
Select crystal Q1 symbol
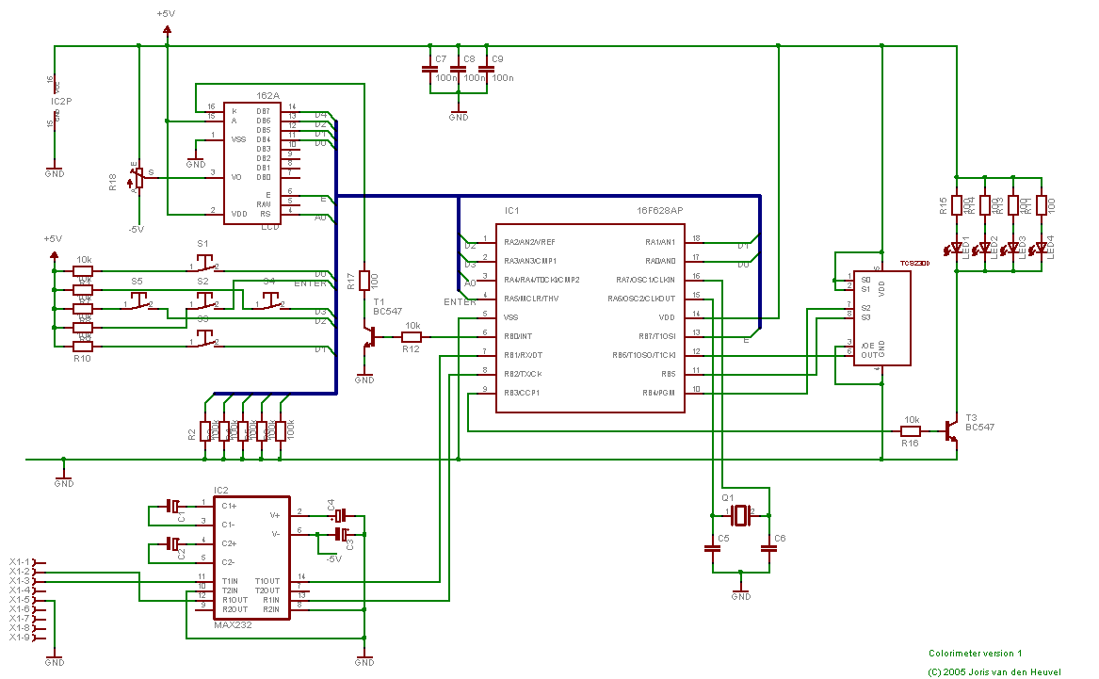point(740,515)
